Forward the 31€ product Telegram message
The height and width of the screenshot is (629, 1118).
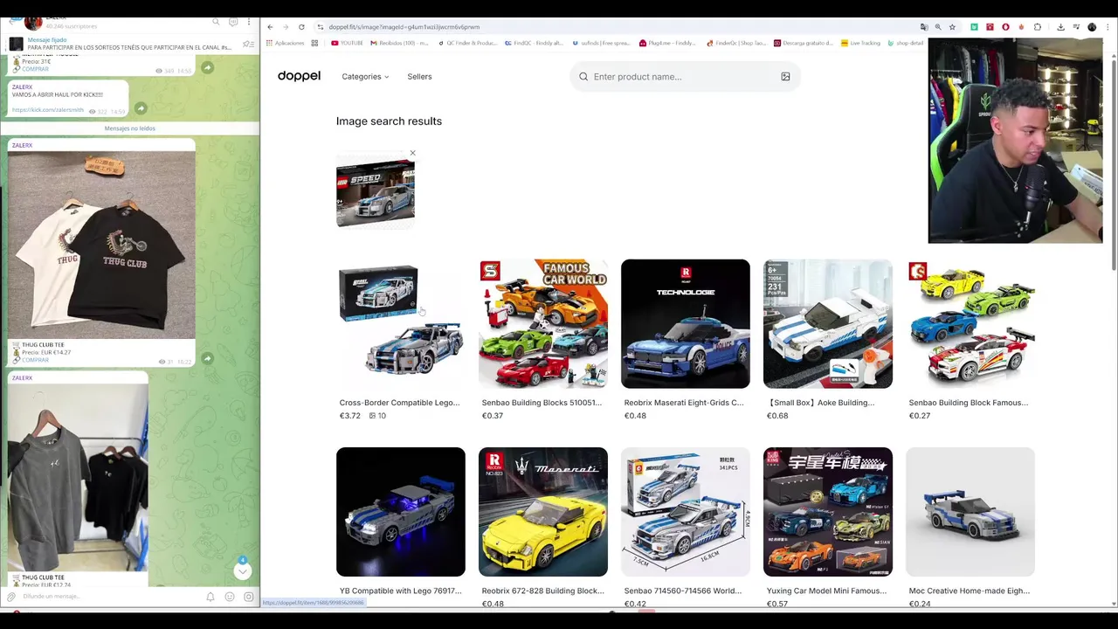pyautogui.click(x=207, y=68)
